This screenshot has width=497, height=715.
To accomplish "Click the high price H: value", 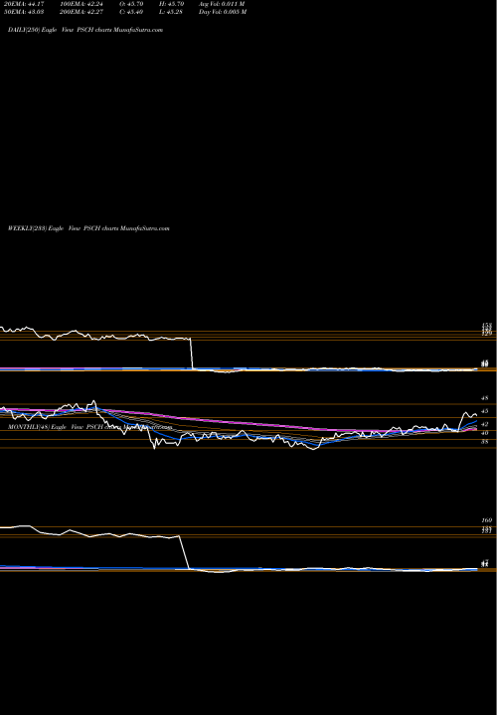I will pos(171,4).
